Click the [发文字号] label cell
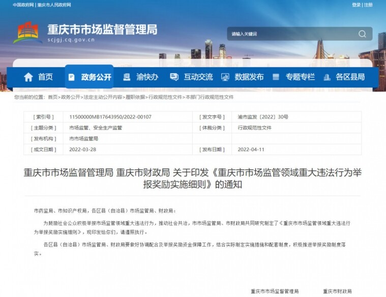 212,117
